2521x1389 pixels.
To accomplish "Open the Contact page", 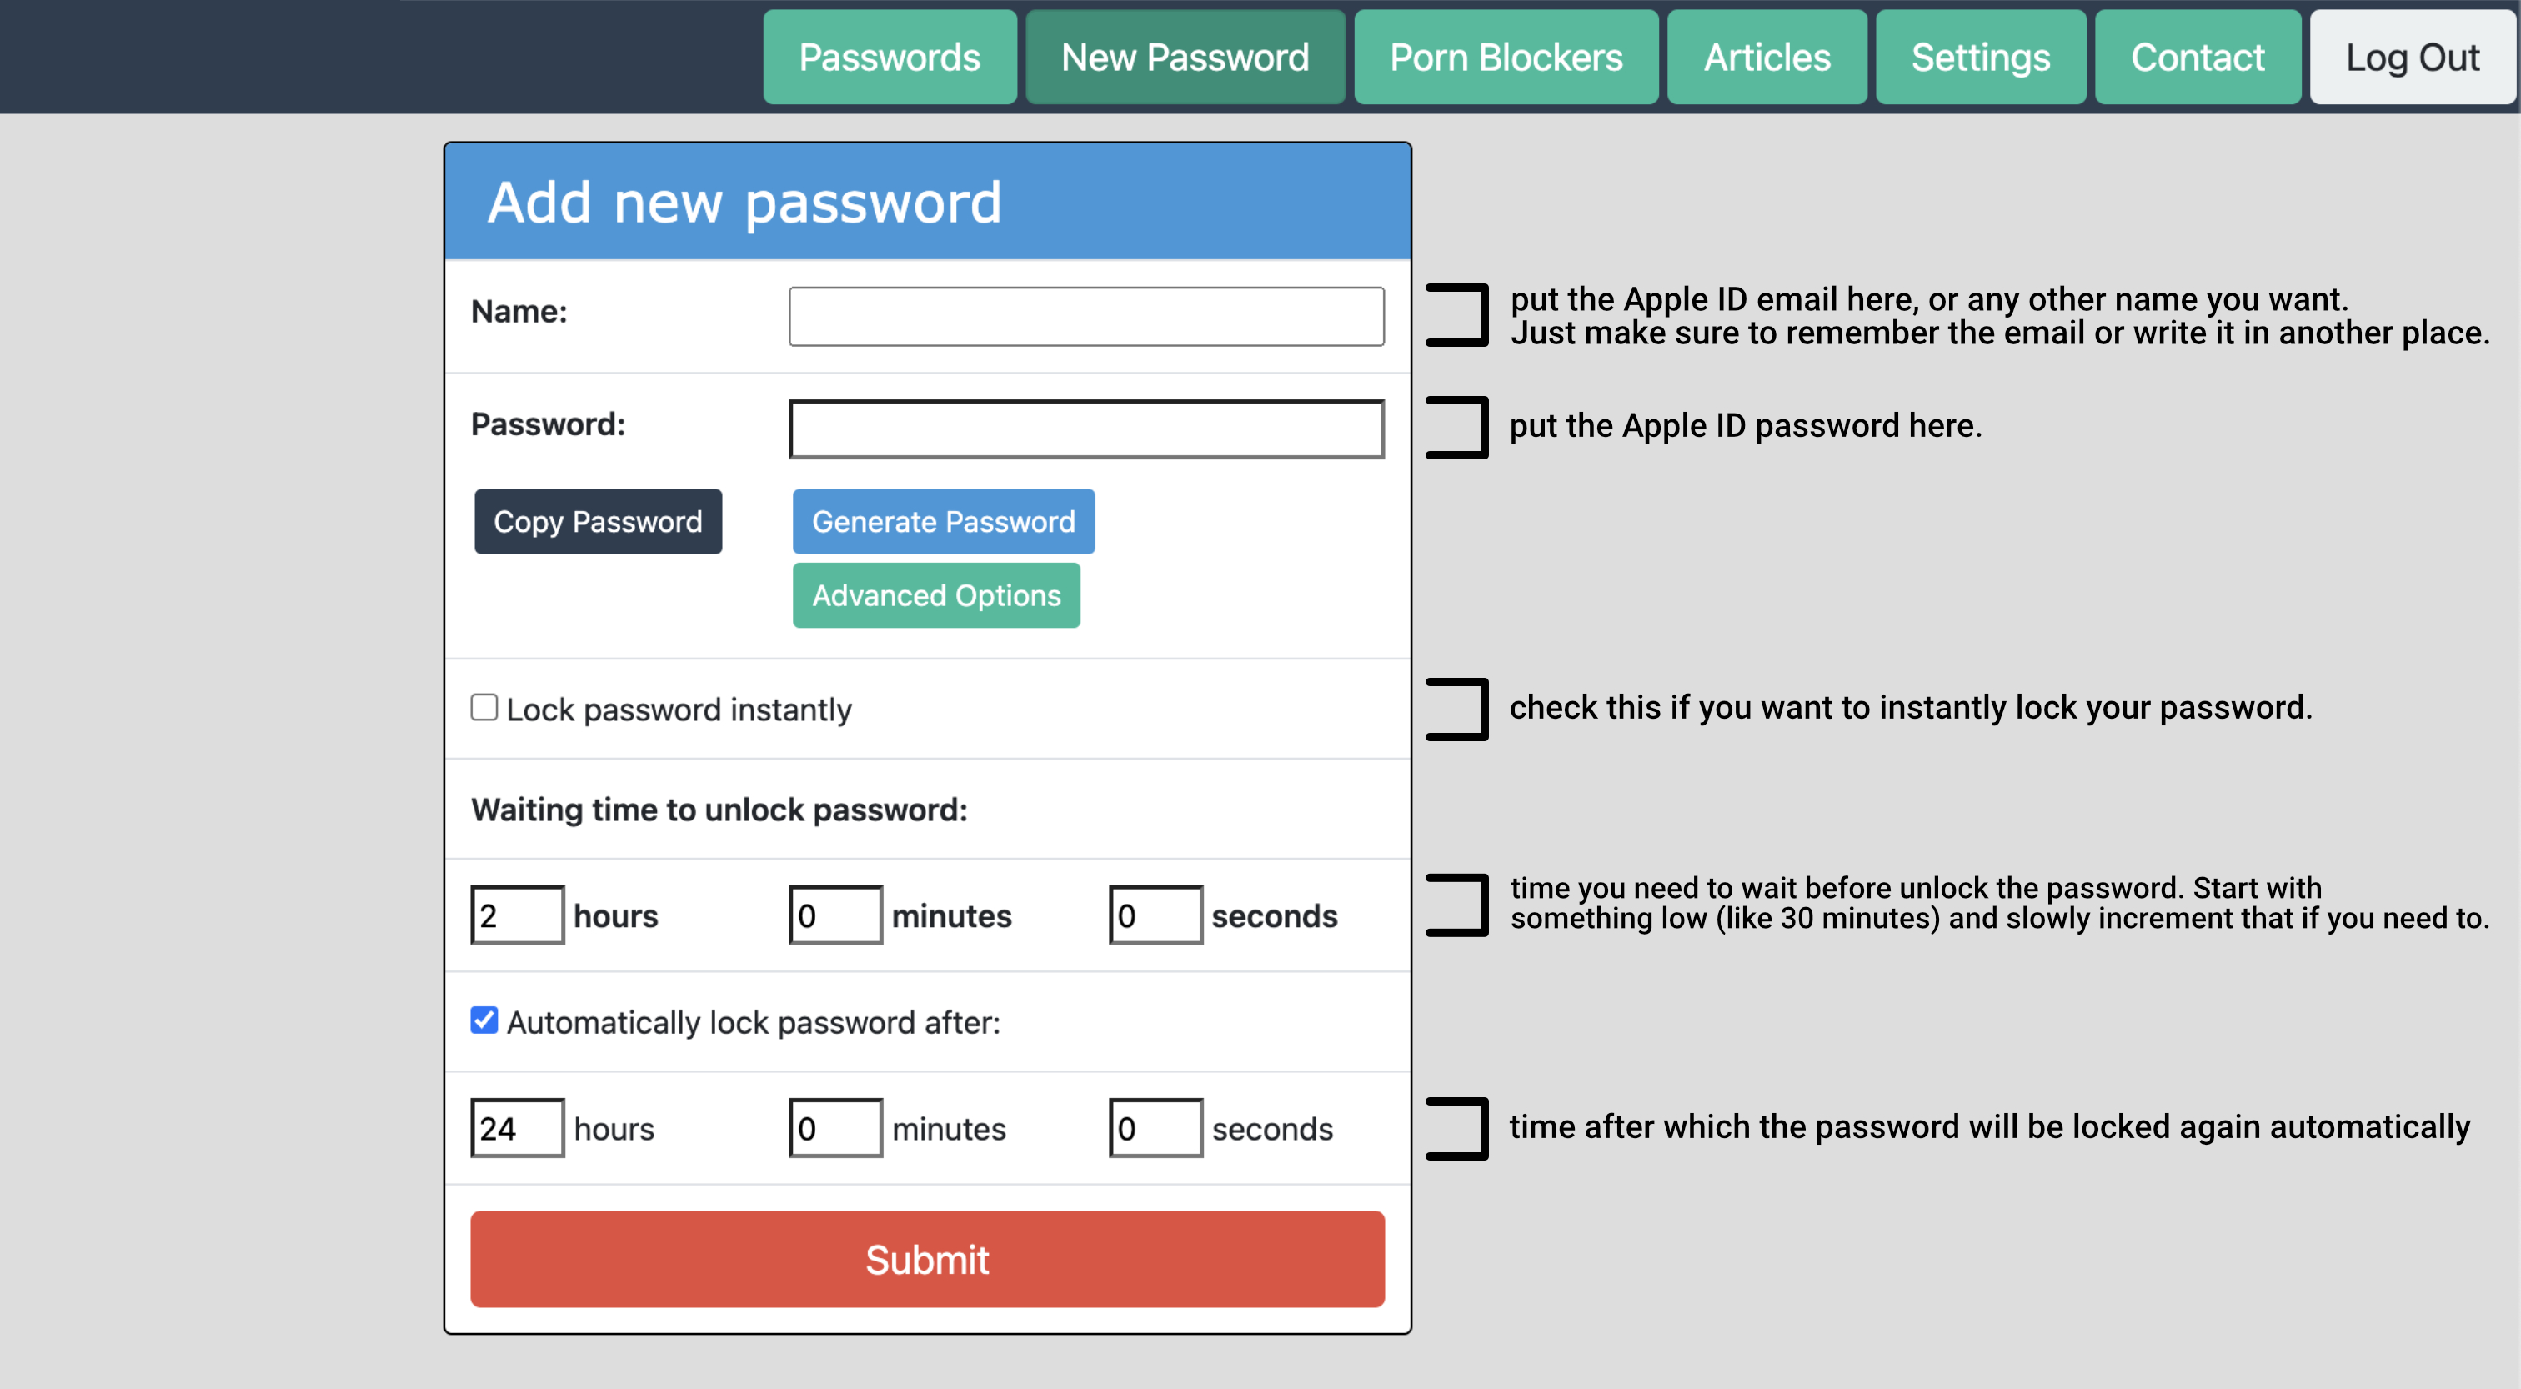I will pos(2197,57).
